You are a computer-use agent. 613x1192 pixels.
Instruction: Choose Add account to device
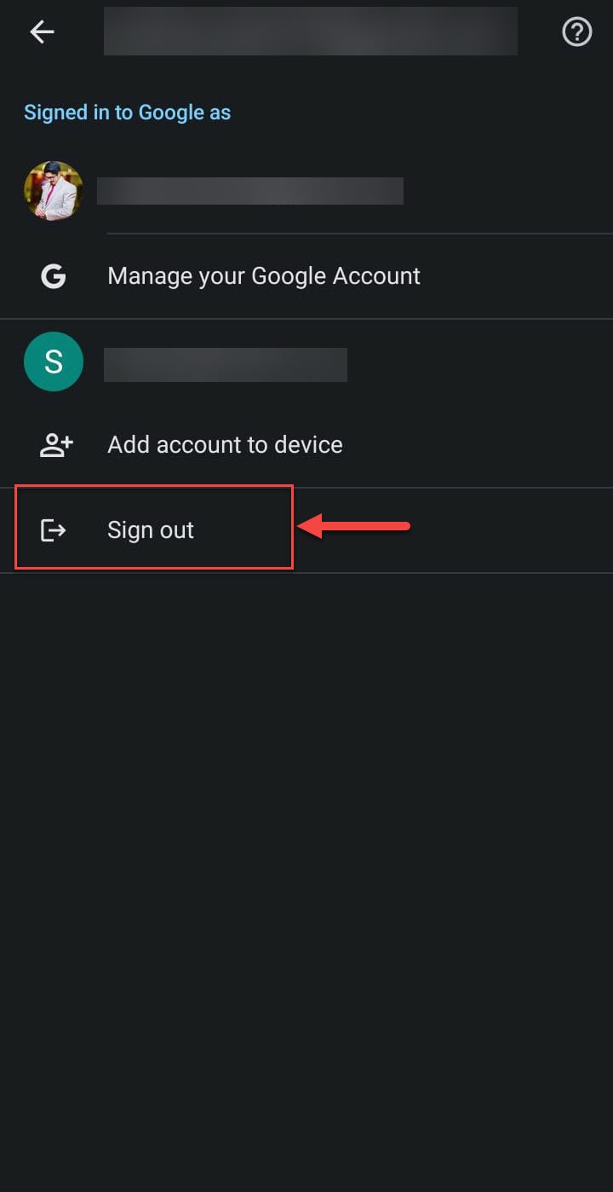pos(306,445)
